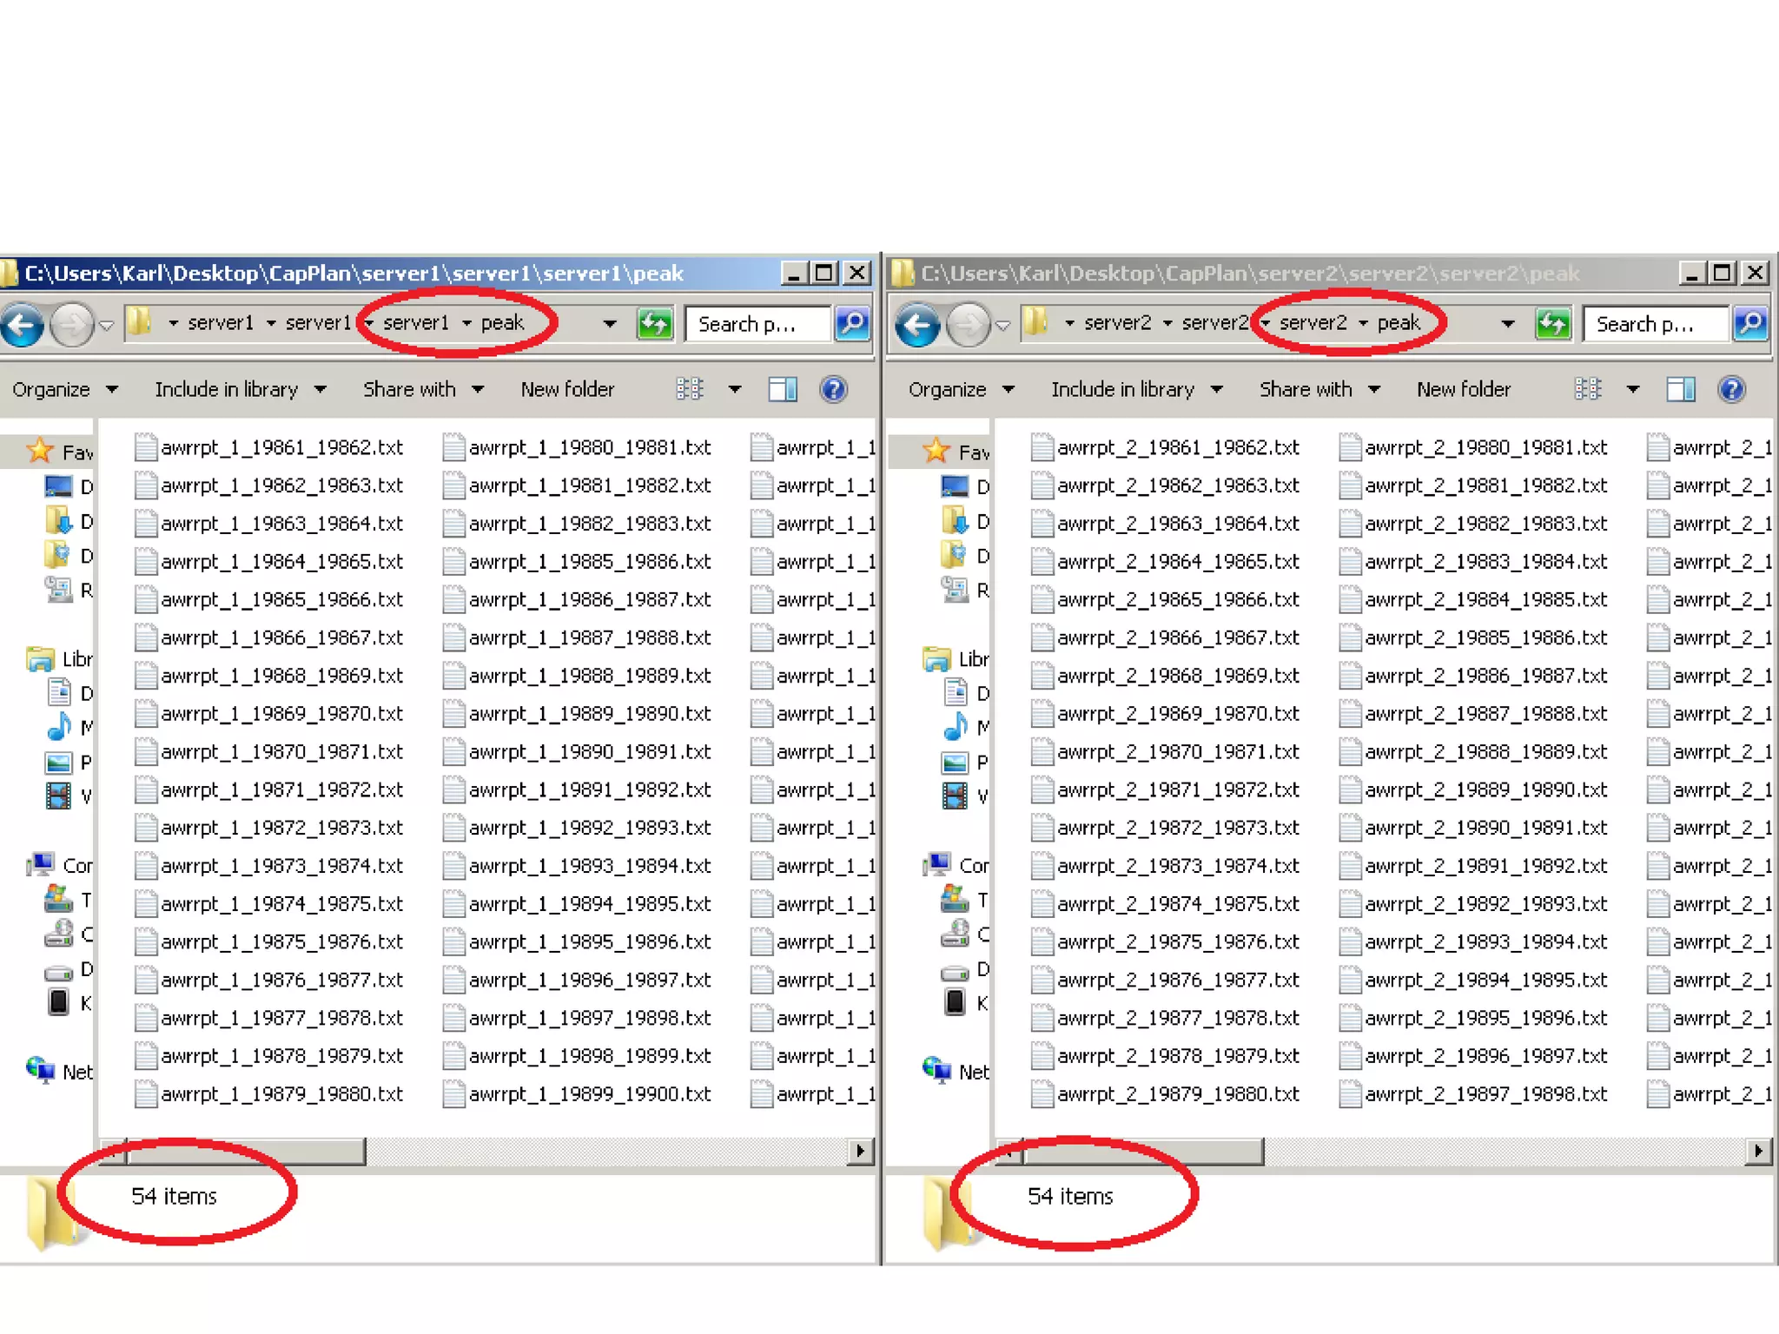Click Favorites star in server2 sidebar
Screen dimensions: 1779x1334
click(936, 451)
